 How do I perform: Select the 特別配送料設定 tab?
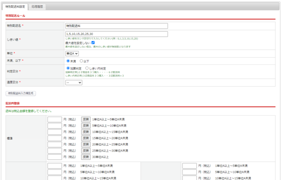pyautogui.click(x=15, y=7)
